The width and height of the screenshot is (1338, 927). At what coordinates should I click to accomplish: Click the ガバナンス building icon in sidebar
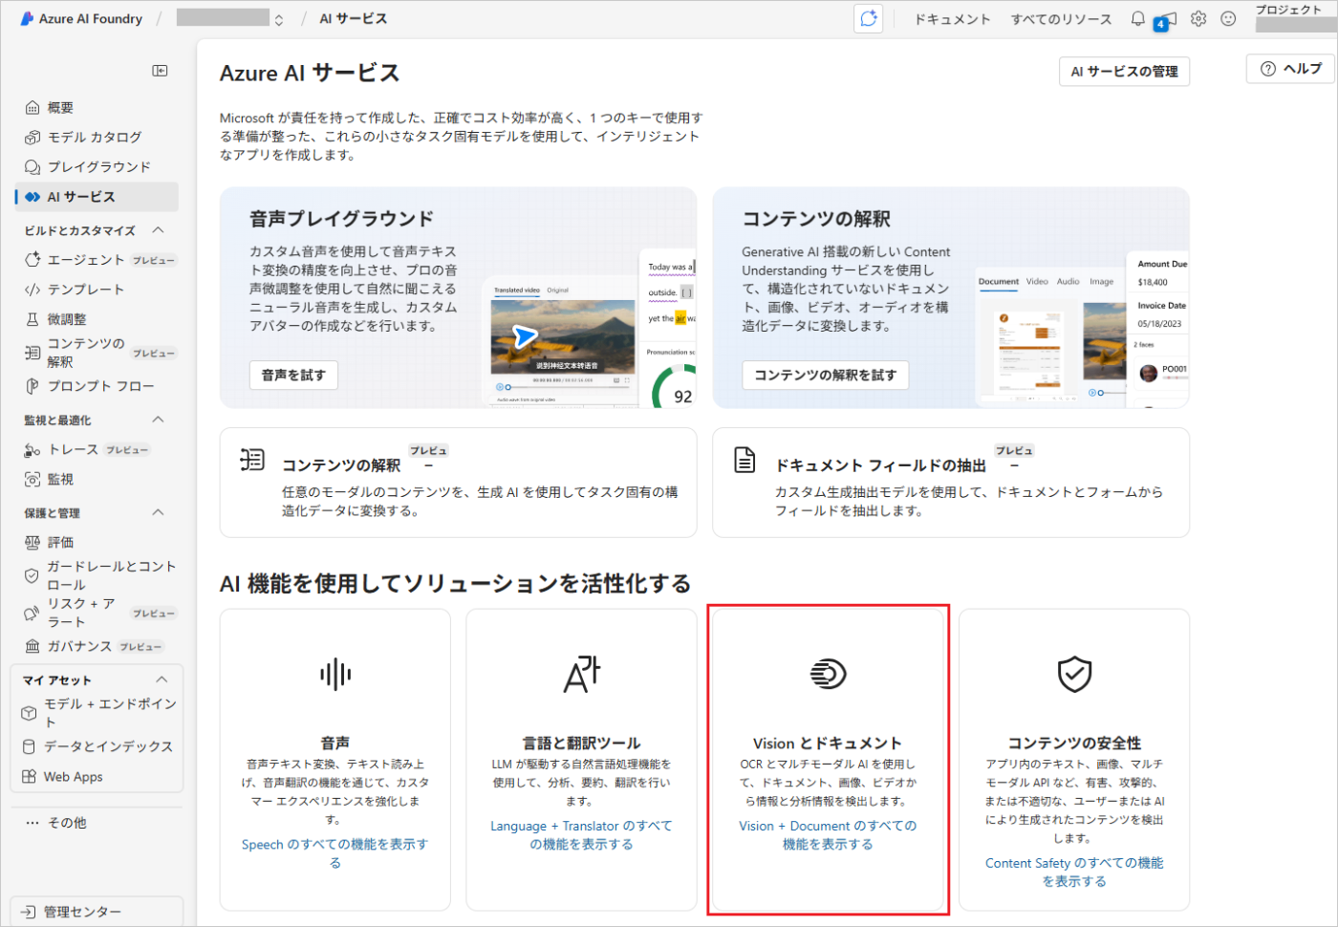32,647
